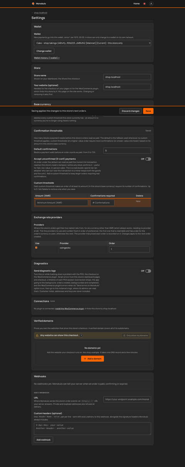Click the Add webhook button

tap(44, 440)
